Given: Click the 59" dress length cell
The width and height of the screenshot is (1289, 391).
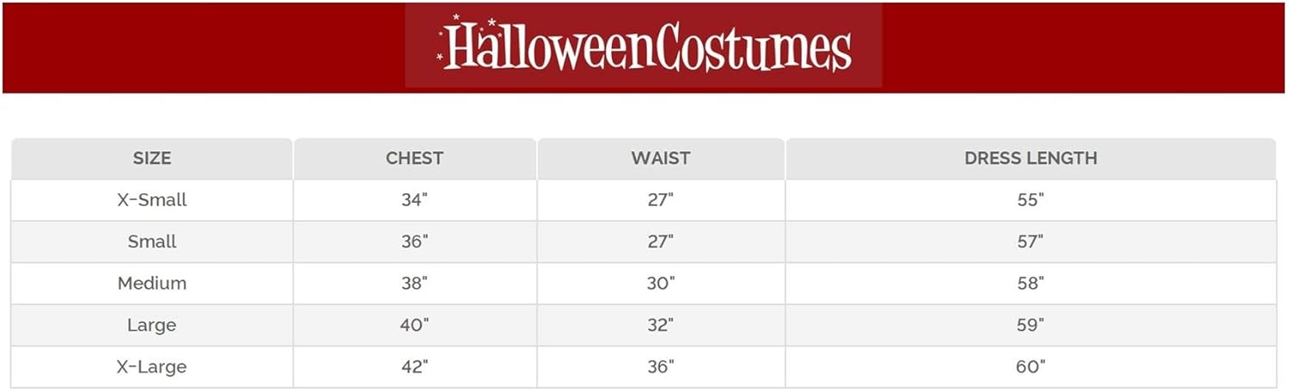Looking at the screenshot, I should [1030, 325].
